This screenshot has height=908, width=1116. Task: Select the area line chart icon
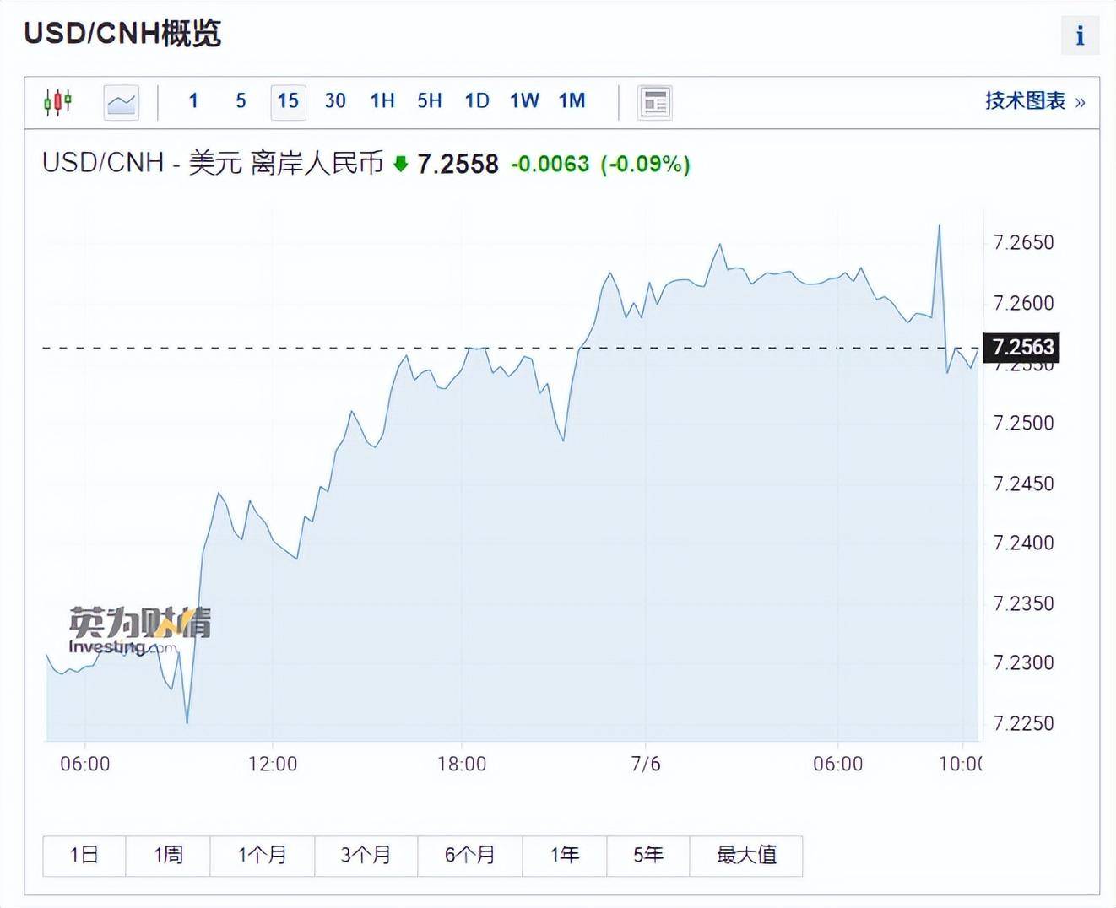pos(121,102)
